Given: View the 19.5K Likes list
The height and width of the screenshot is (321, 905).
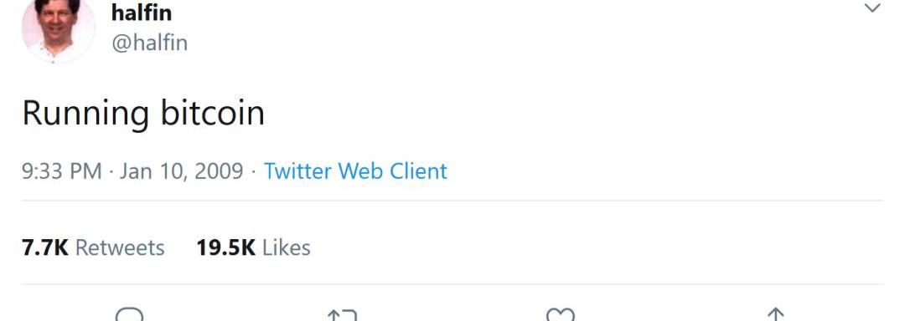Looking at the screenshot, I should tap(253, 247).
